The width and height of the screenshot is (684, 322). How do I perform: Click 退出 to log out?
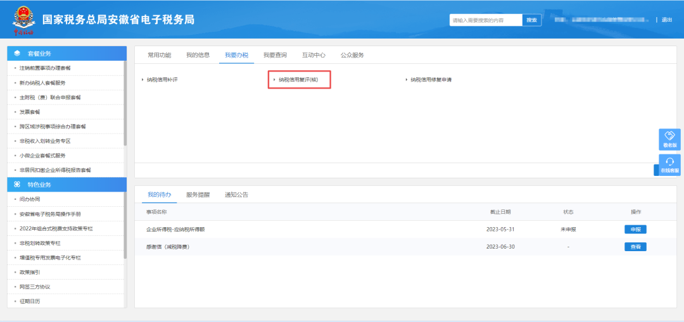click(x=667, y=20)
